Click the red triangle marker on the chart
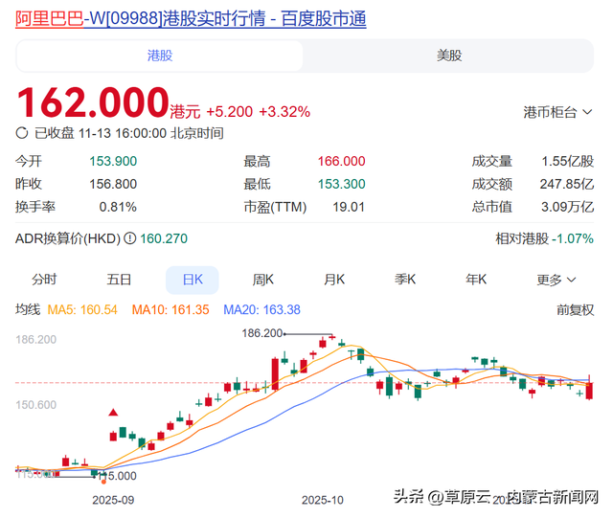Image resolution: width=613 pixels, height=518 pixels. point(113,412)
